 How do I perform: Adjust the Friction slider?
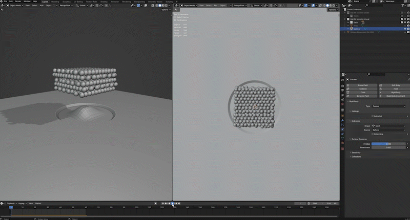coord(388,144)
